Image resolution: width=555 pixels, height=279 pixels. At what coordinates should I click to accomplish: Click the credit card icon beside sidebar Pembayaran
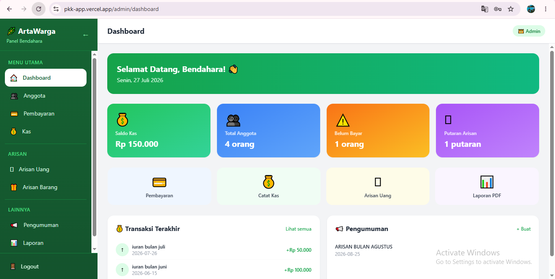coord(14,114)
